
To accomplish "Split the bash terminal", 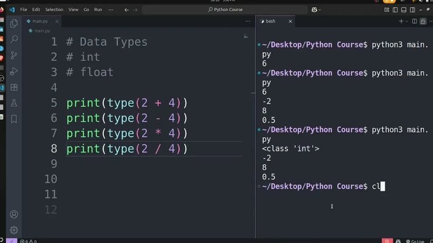I will point(415,21).
